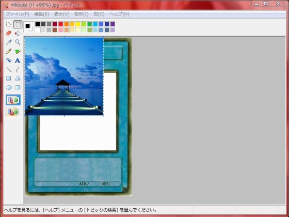This screenshot has height=217, width=289.
Task: Pick the red color swatch
Action: click(61, 24)
